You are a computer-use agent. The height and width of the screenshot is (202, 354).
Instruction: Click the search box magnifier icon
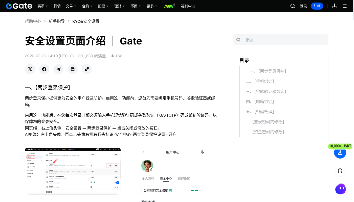click(238, 40)
